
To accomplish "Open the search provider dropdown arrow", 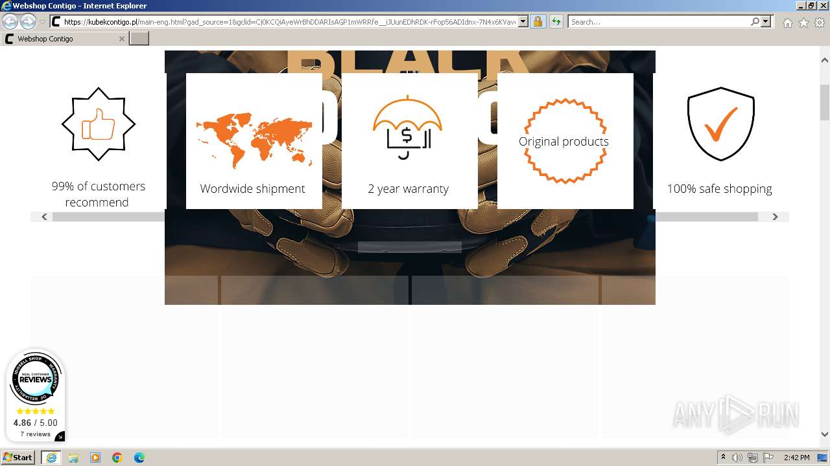I will coord(766,21).
